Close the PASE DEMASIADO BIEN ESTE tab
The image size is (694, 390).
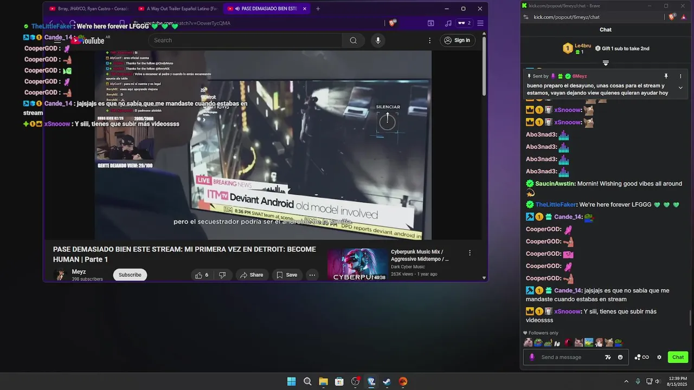(x=305, y=9)
